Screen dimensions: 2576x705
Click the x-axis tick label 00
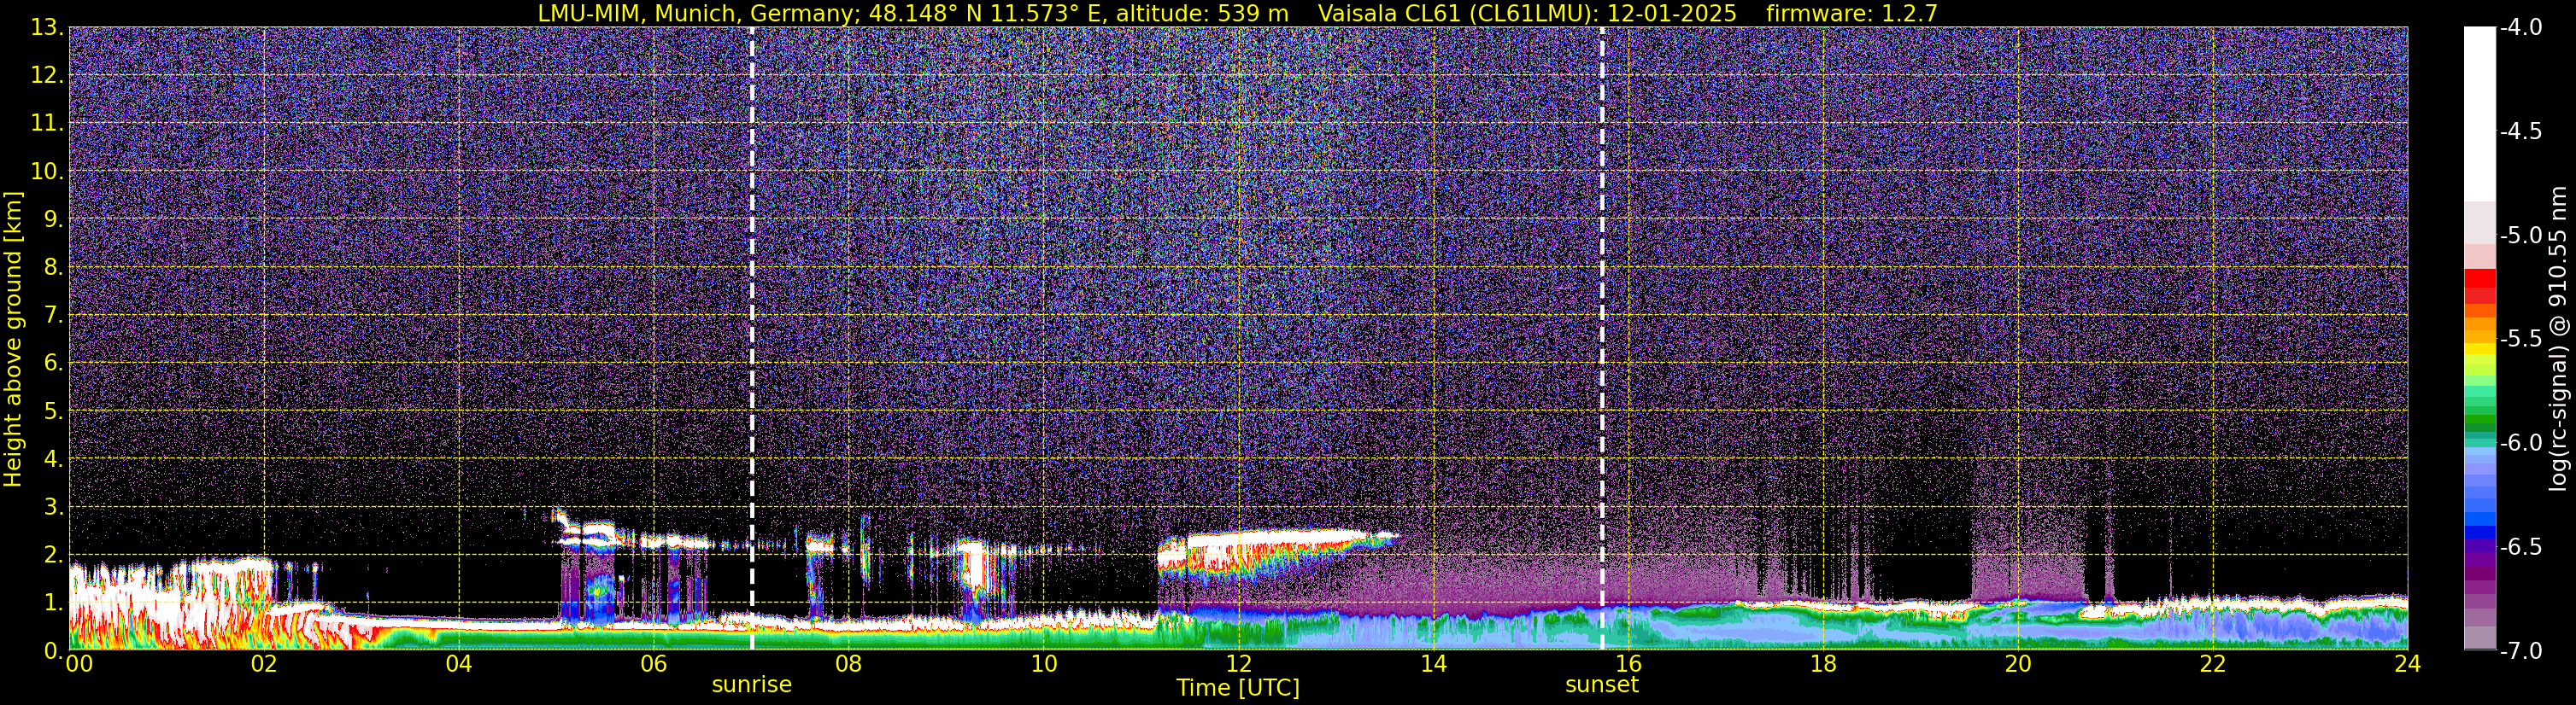coord(79,664)
